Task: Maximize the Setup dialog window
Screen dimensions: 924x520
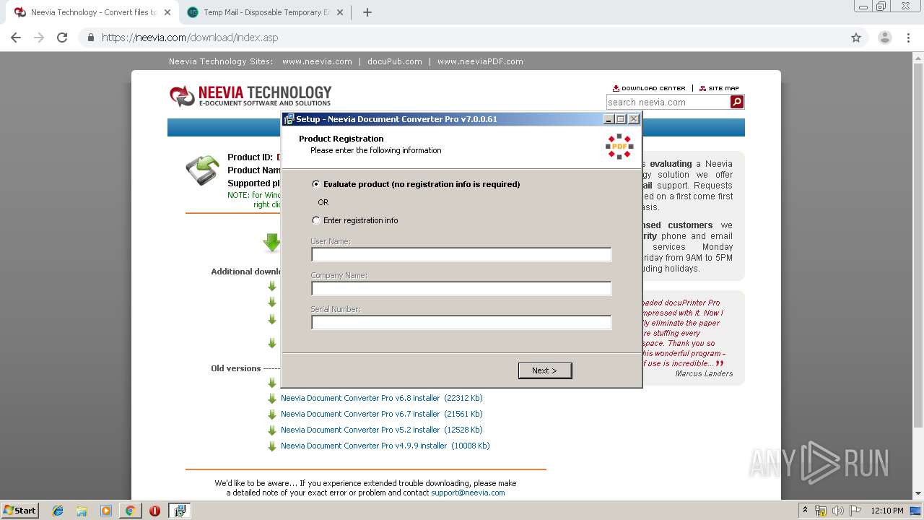Action: point(621,119)
